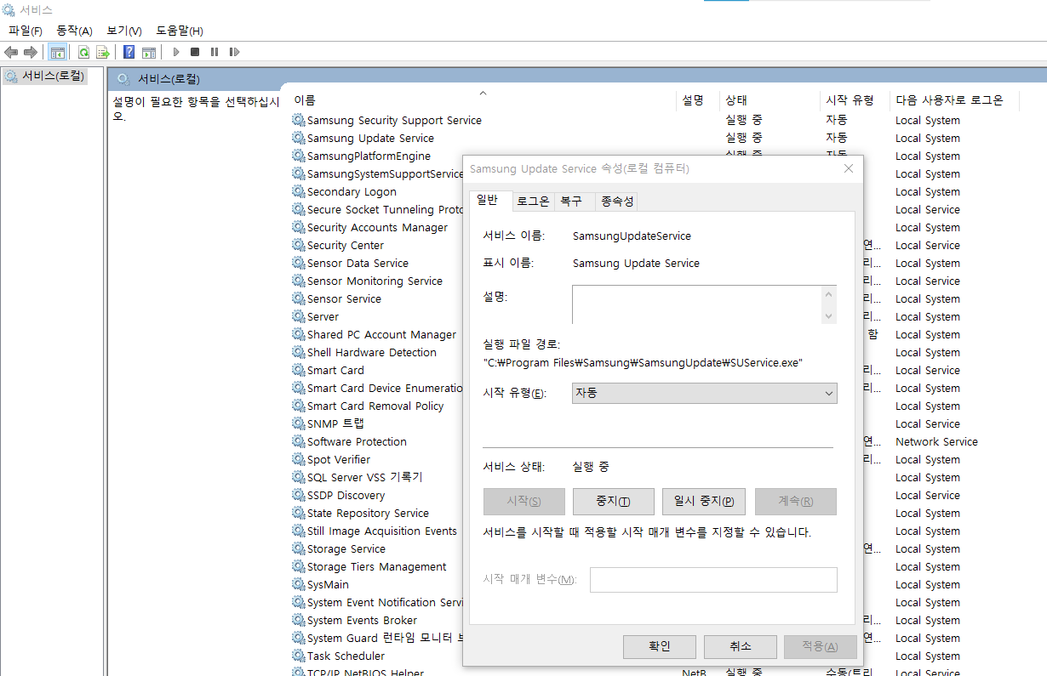Click the Back arrow toolbar icon
The height and width of the screenshot is (676, 1047).
[12, 52]
